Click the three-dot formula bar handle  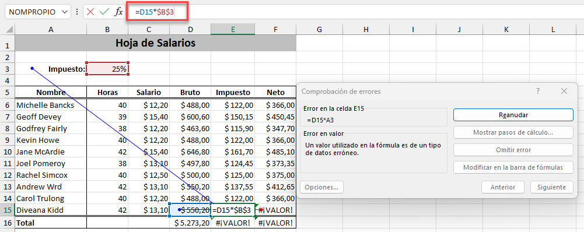point(77,12)
